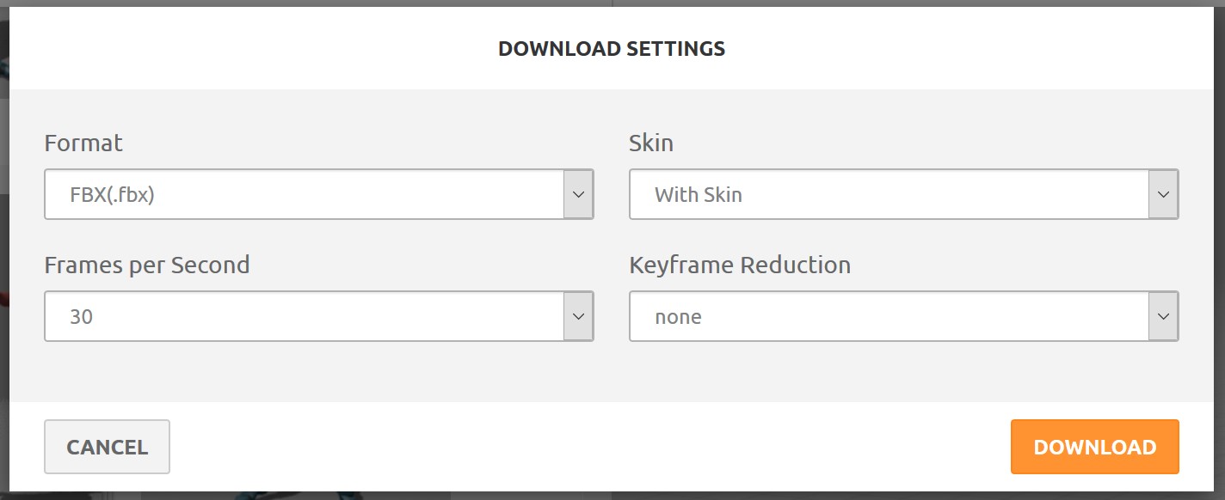Click the dimmed page behind the dialog

pyautogui.click(x=4, y=258)
